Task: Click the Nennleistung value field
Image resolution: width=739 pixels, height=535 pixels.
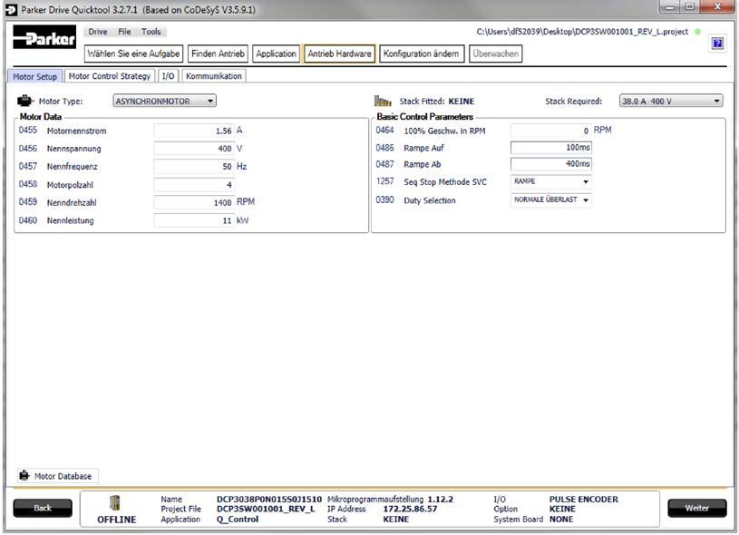Action: (194, 220)
